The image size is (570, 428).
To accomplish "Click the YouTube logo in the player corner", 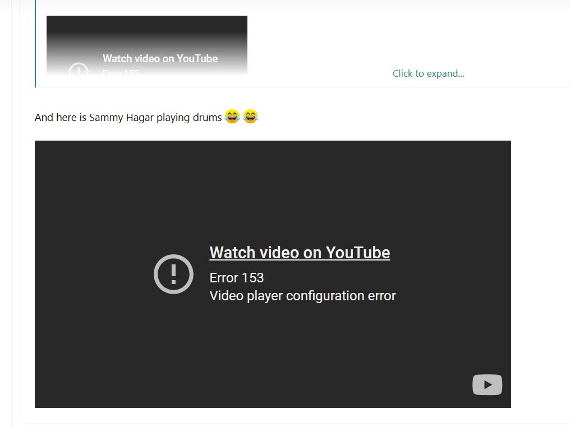I will (487, 384).
